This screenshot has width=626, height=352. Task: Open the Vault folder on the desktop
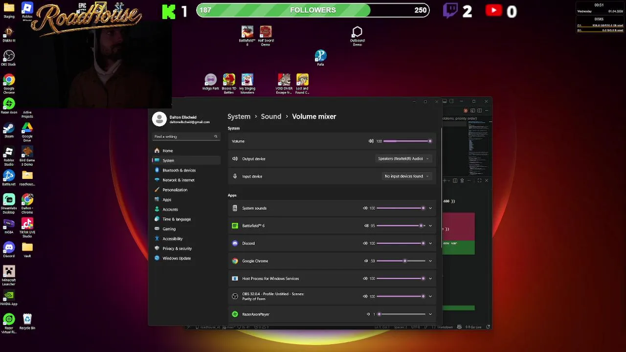tap(27, 249)
